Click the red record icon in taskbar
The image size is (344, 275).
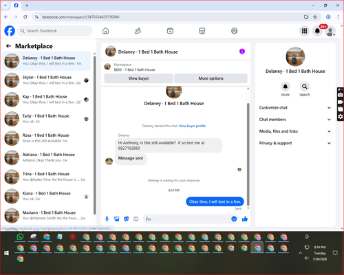click(73, 236)
